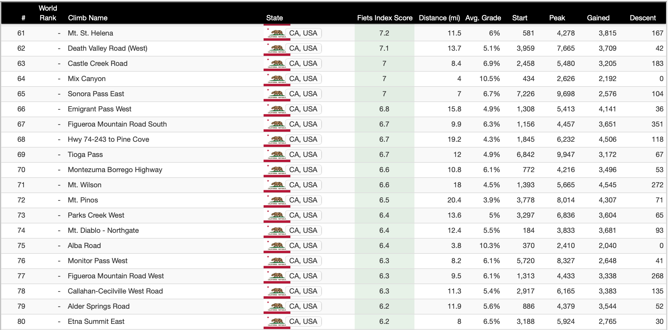Sort table by Fiets Index Score column

(x=384, y=18)
